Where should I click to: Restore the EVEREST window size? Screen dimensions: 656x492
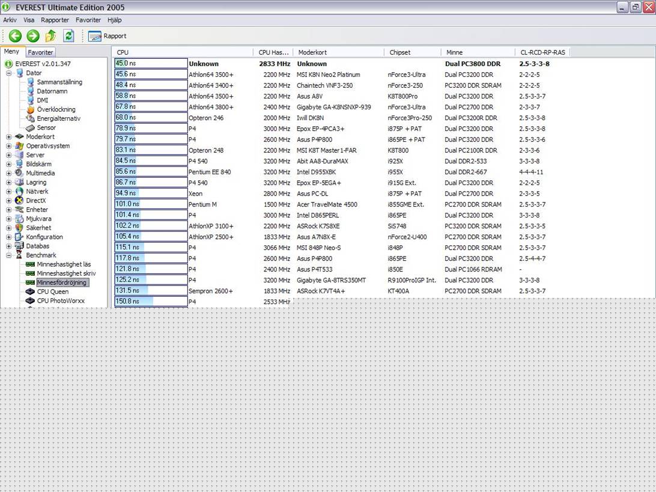click(636, 7)
